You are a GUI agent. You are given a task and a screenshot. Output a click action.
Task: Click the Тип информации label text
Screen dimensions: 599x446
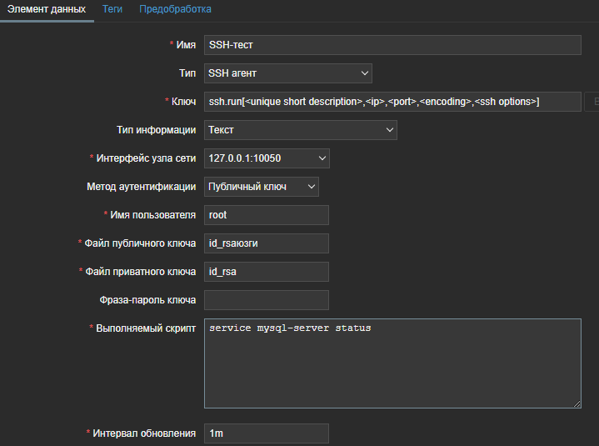156,130
